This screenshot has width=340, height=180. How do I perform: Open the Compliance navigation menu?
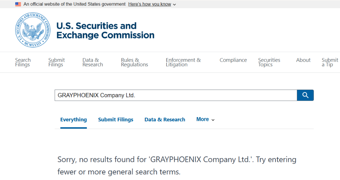(233, 60)
